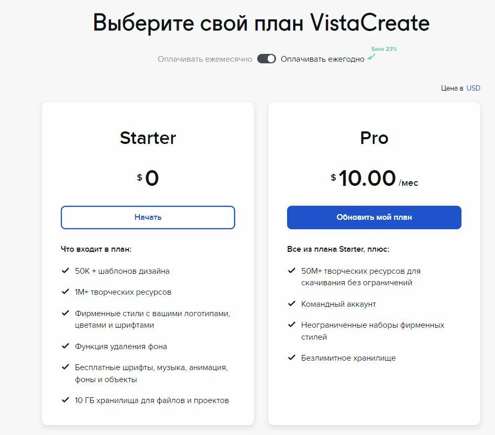
Task: Select the Pro plan heading
Action: tap(374, 138)
